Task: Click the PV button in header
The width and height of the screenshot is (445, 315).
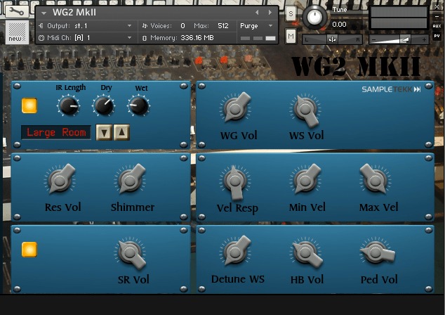Action: (x=437, y=36)
